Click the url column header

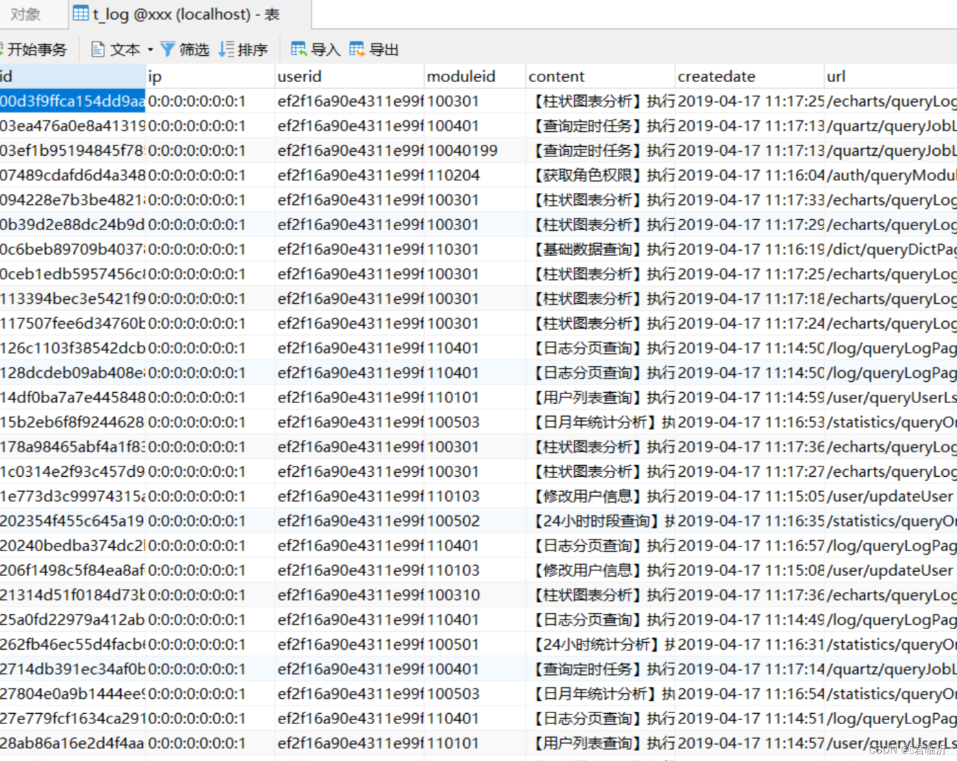point(891,77)
